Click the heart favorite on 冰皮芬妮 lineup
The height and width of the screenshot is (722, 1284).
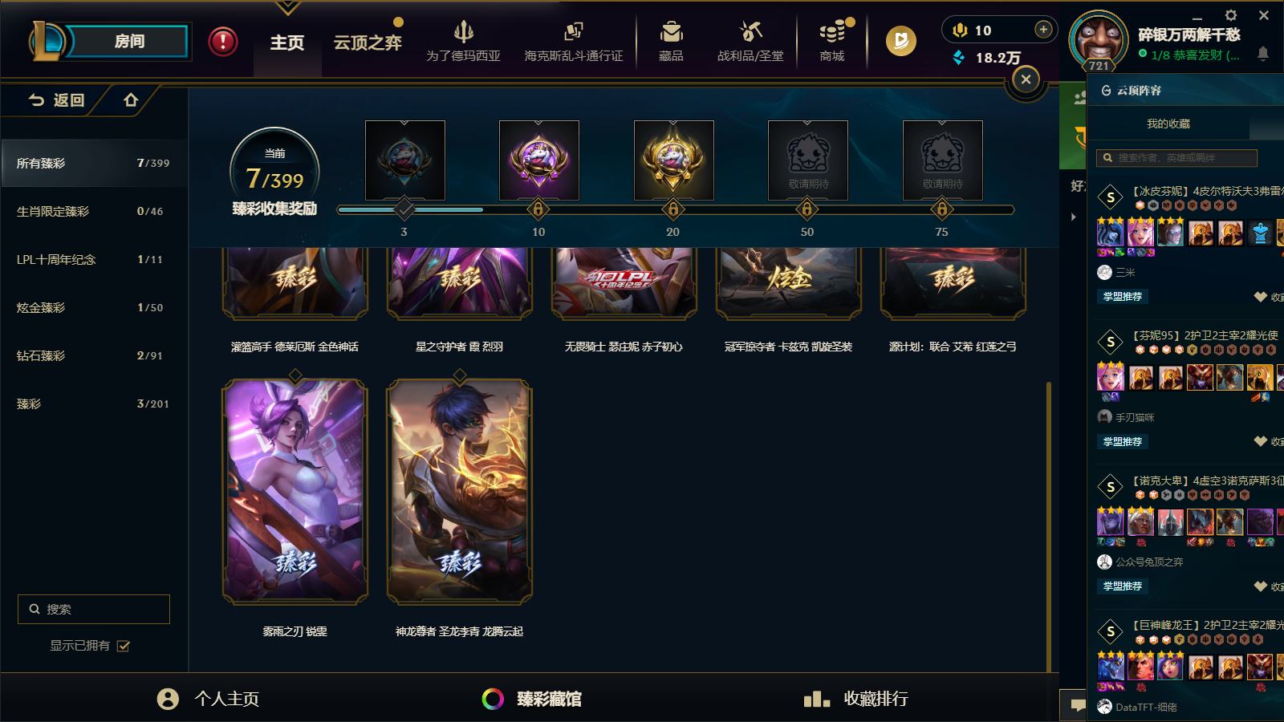[1261, 297]
